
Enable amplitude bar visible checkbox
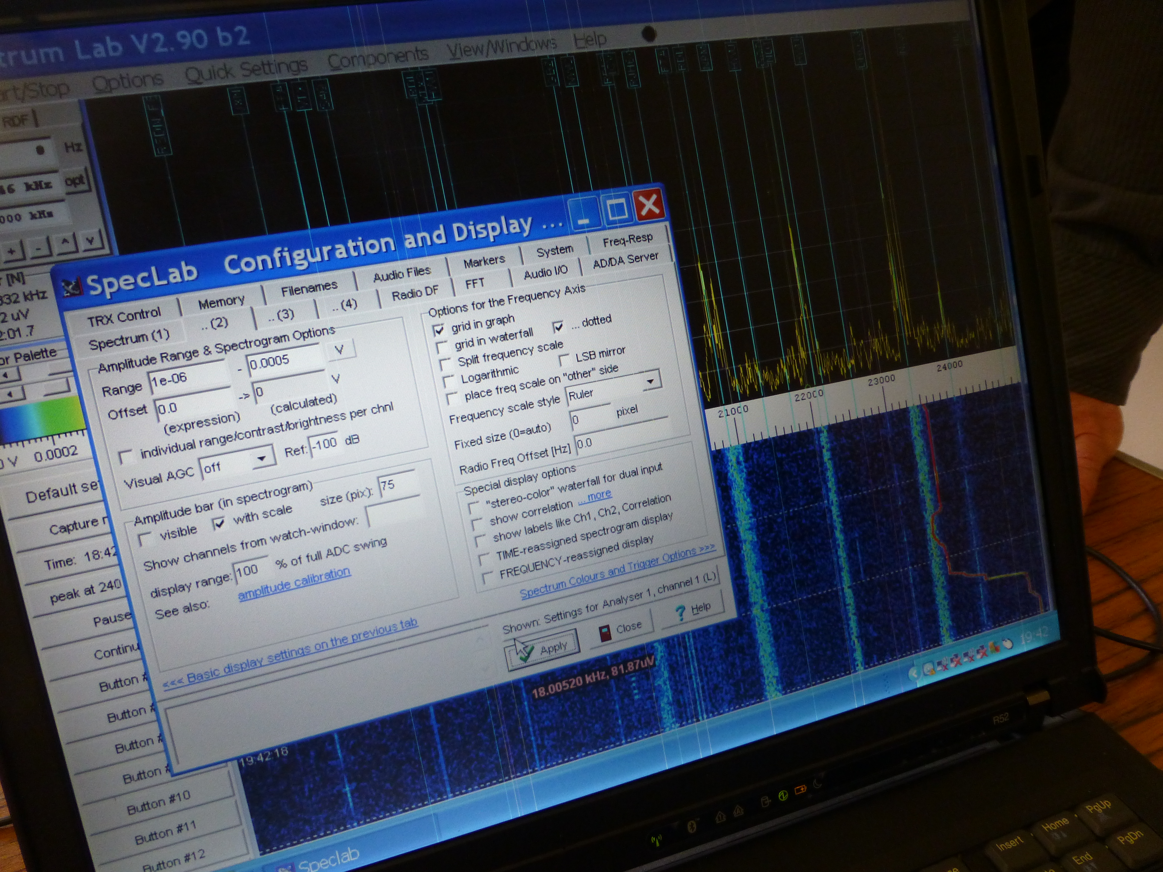tap(144, 539)
